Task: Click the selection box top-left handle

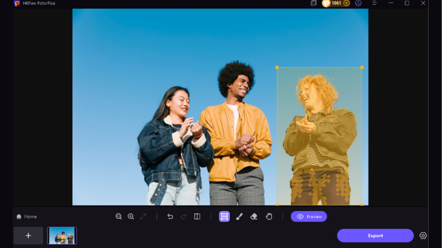Action: [x=277, y=68]
